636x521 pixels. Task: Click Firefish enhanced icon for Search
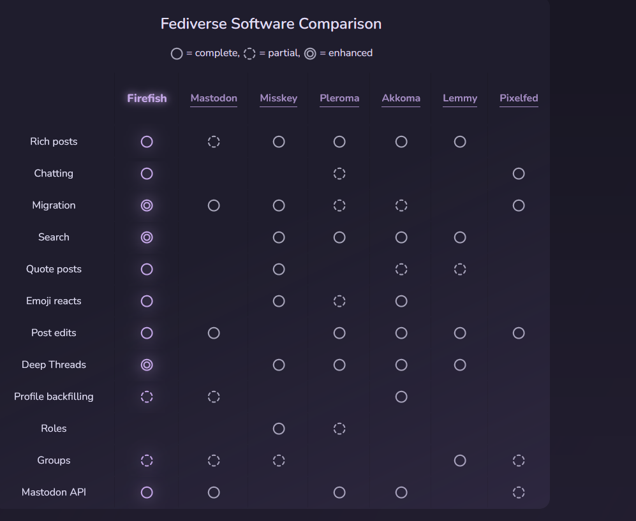(x=147, y=237)
